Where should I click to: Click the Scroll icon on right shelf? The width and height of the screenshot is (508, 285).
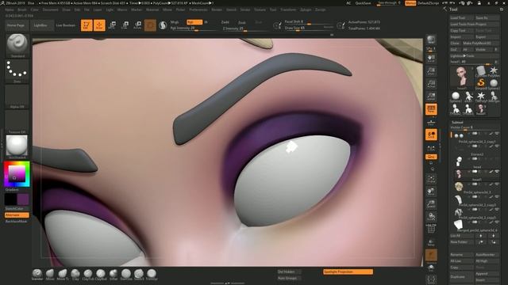coord(431,58)
